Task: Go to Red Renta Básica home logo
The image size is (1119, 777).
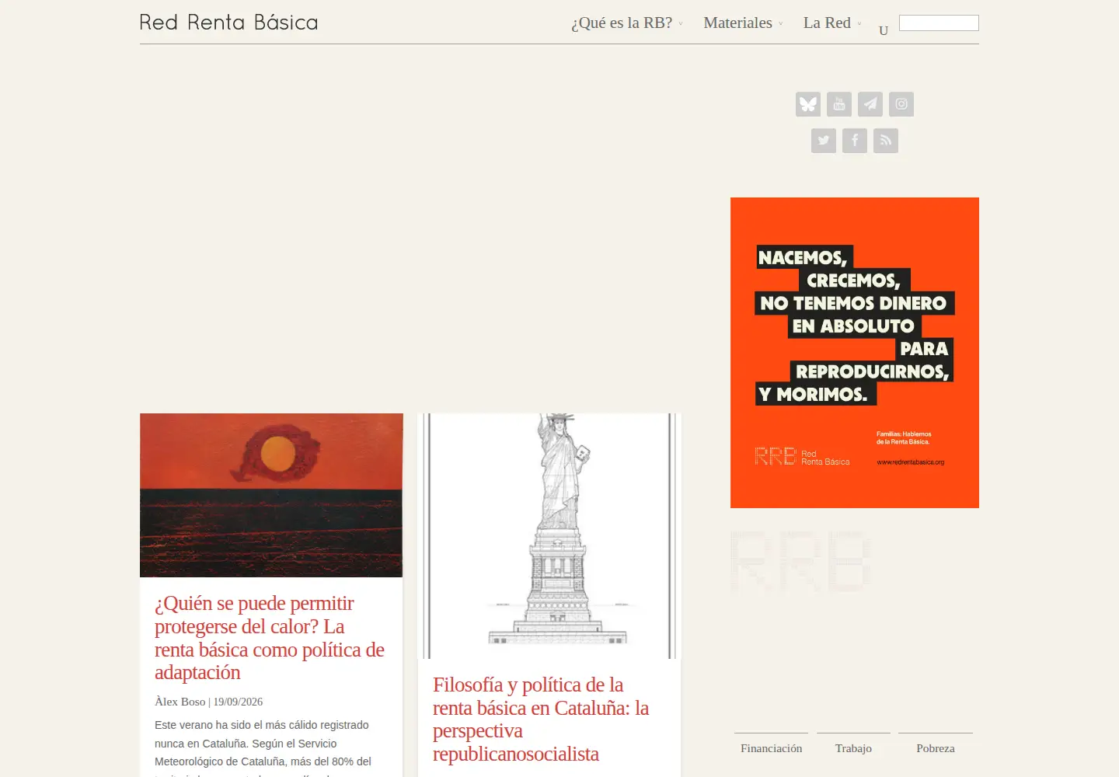Action: (x=229, y=23)
